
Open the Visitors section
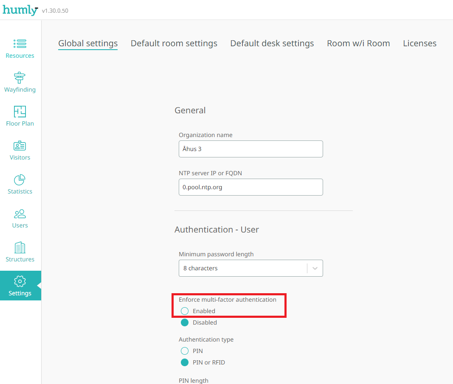20,150
